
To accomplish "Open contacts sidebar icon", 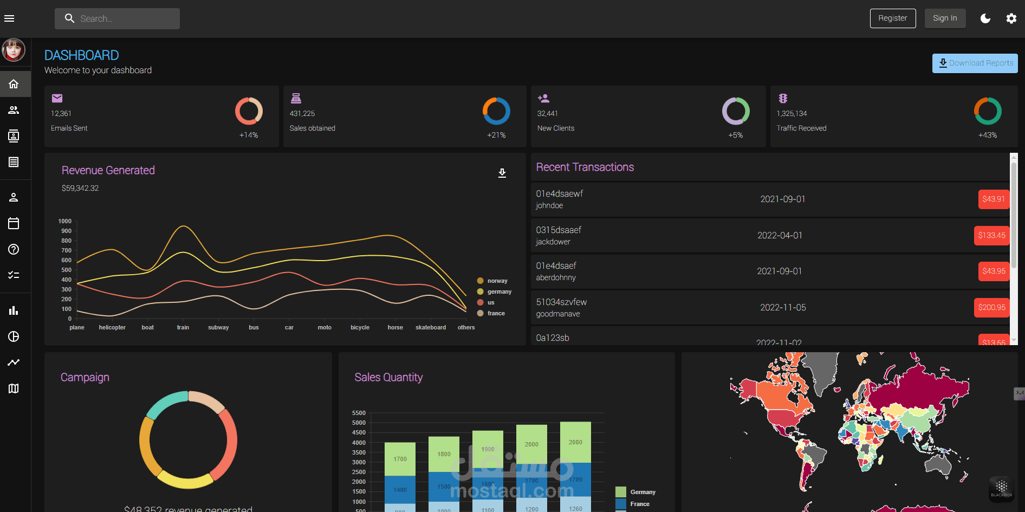I will pos(14,136).
